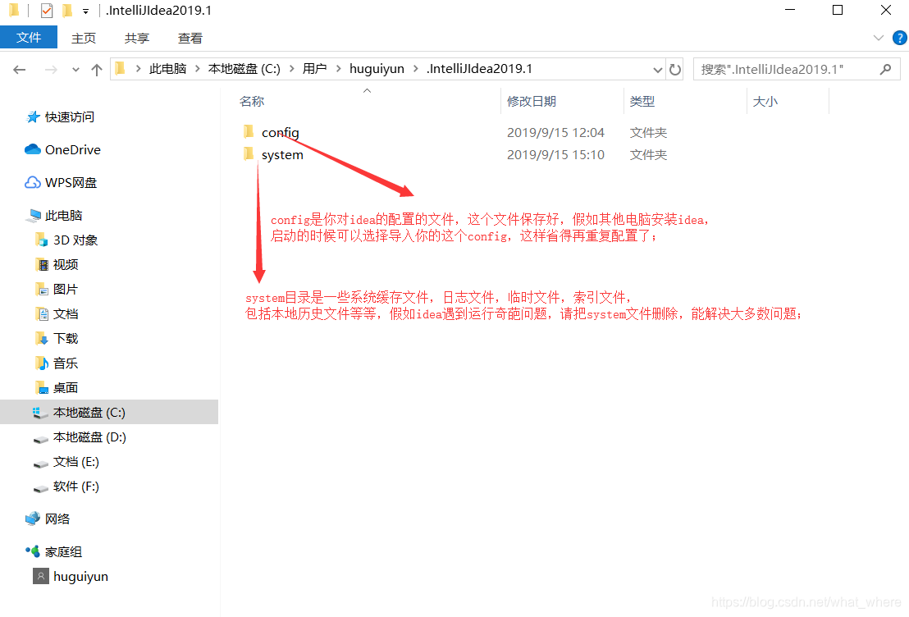909x617 pixels.
Task: Open recent locations dropdown arrow
Action: tap(75, 70)
